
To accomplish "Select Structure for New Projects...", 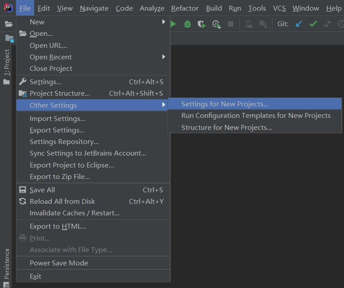I will 255,127.
